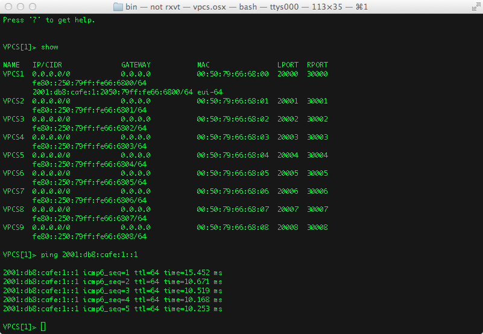Screen dimensions: 483x334
Task: Click the 'show' command after the first prompt
Action: (49, 47)
